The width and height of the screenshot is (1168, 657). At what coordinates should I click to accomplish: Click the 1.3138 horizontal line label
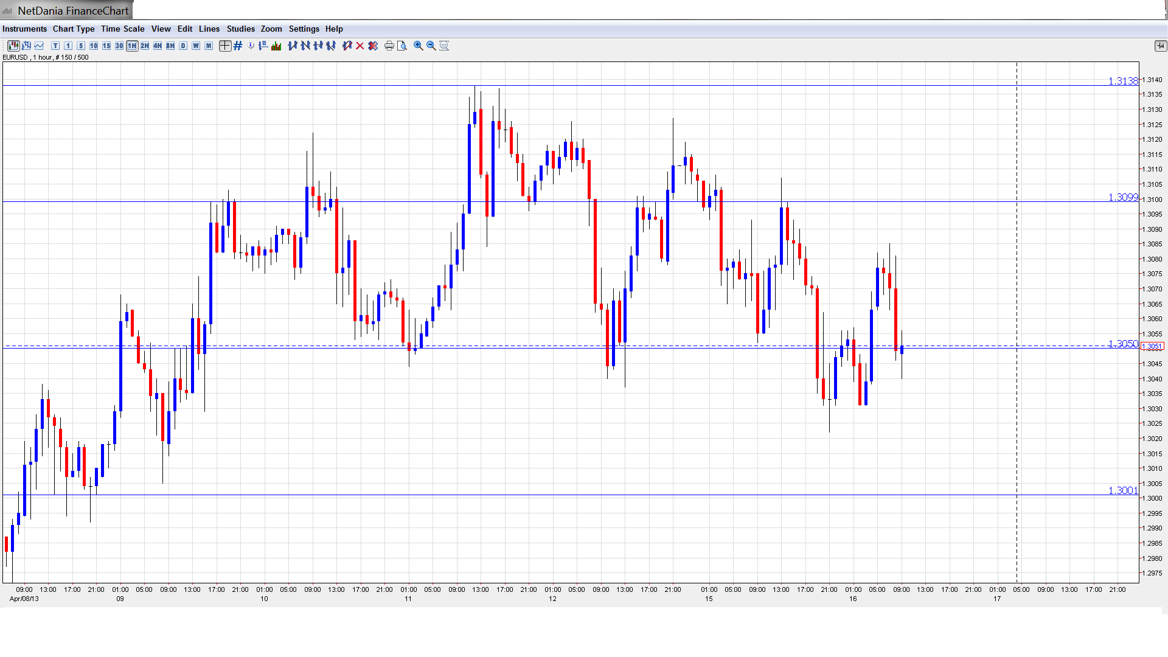1122,81
